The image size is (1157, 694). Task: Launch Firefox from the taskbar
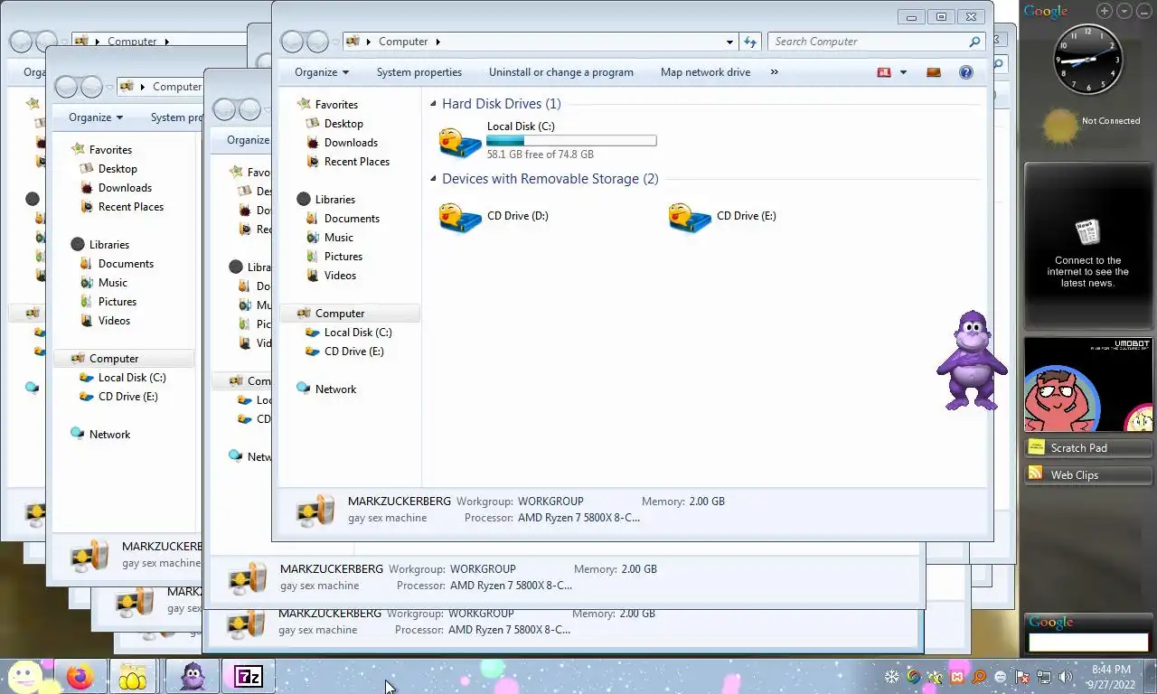click(80, 677)
